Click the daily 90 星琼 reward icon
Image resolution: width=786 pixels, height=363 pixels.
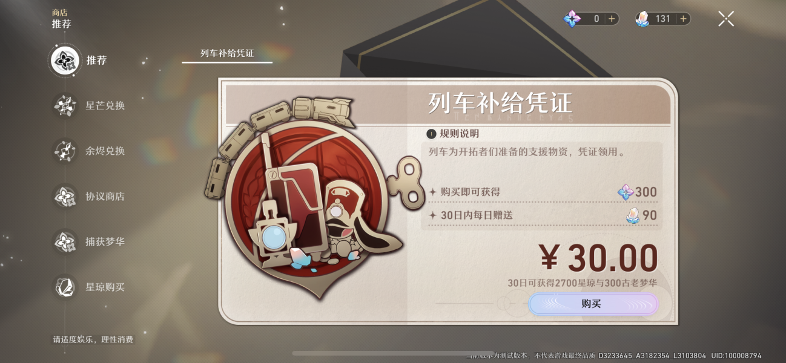pyautogui.click(x=632, y=215)
